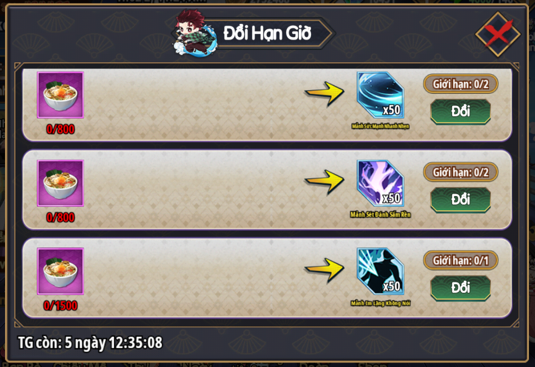
Task: Close the Đổi Hạn Giờ window
Action: 498,34
